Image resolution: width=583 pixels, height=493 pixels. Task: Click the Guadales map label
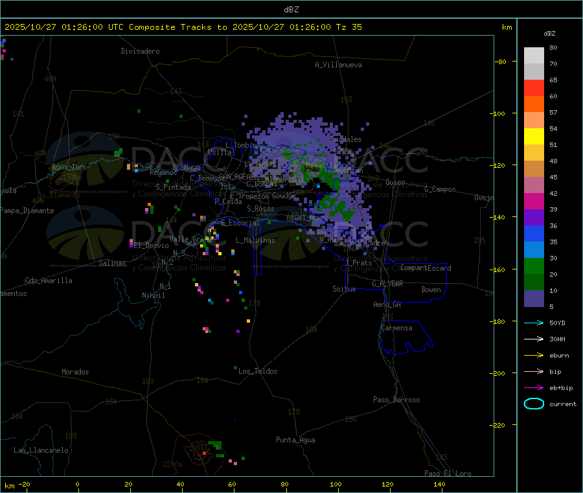point(346,139)
